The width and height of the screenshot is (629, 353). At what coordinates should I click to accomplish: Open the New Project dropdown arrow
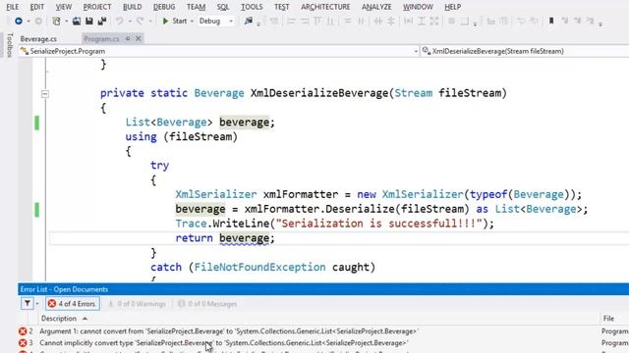coord(66,22)
